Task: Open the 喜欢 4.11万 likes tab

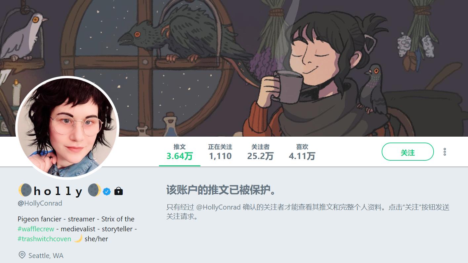Action: click(302, 152)
